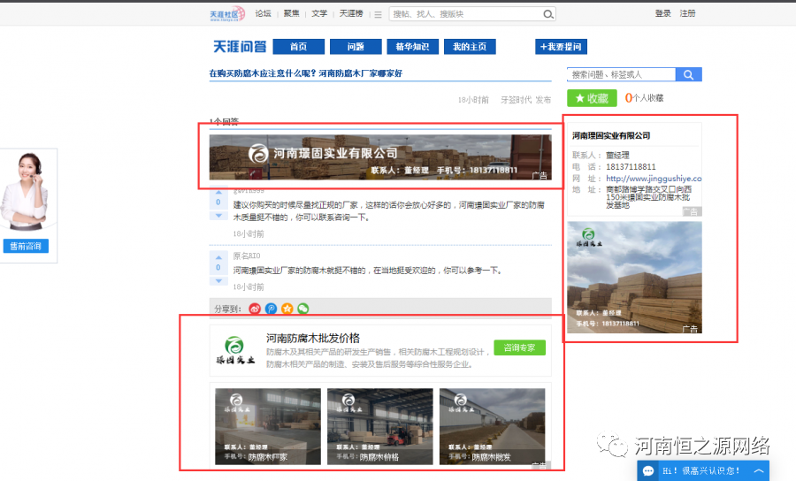Open the www.jinggushiye.com website link
This screenshot has width=796, height=481.
(x=654, y=179)
